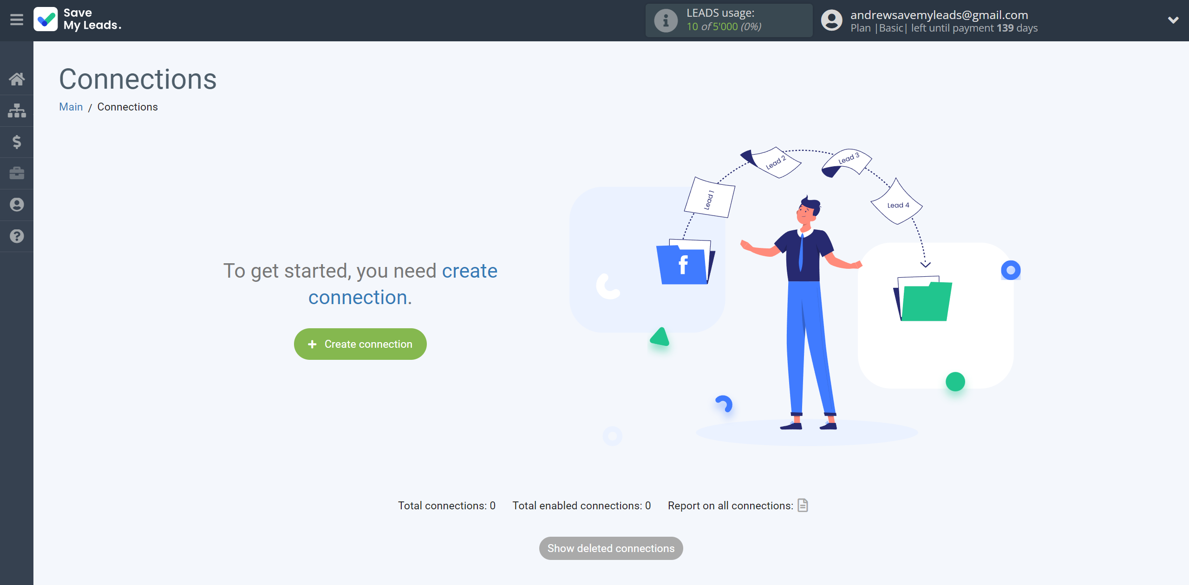Viewport: 1189px width, 585px height.
Task: Click the Show deleted connections button
Action: point(610,548)
